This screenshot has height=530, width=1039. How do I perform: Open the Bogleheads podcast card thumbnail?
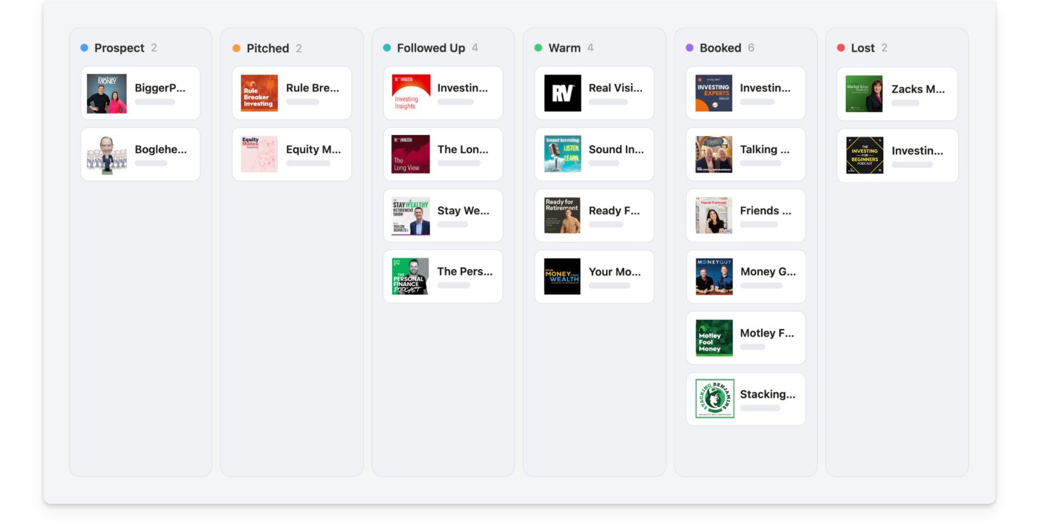tap(106, 154)
